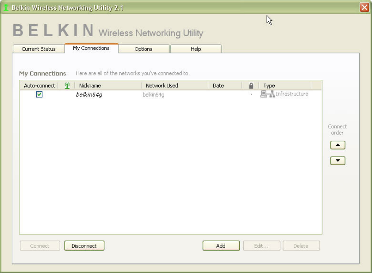Image resolution: width=372 pixels, height=273 pixels.
Task: Click the Disconnect button
Action: click(x=84, y=246)
